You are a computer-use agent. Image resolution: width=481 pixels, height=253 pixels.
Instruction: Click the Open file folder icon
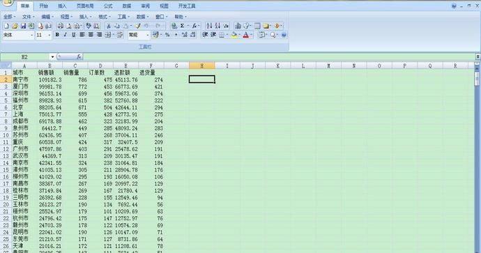[x=15, y=26]
